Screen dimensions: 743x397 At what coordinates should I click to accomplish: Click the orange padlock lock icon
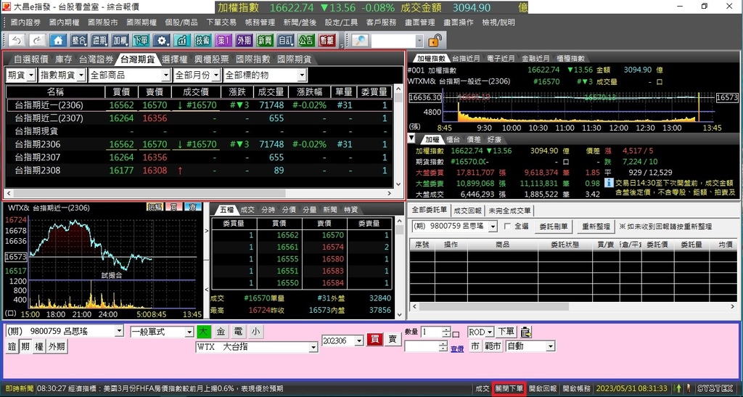click(x=435, y=40)
